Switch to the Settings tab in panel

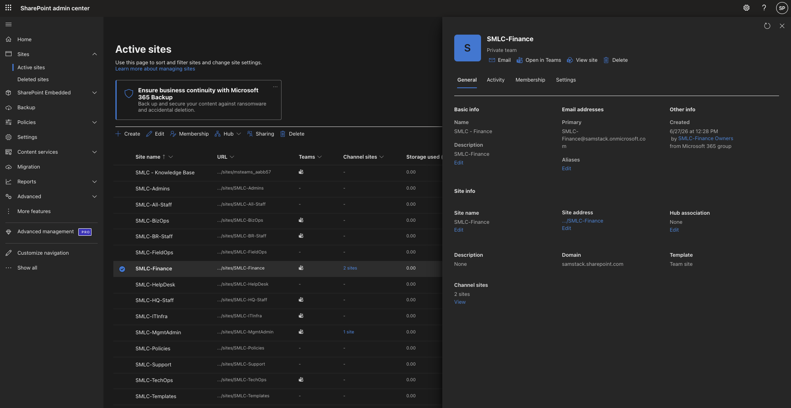[x=566, y=80]
